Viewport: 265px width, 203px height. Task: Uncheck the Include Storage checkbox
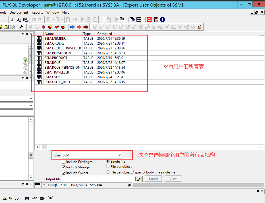tap(63, 167)
